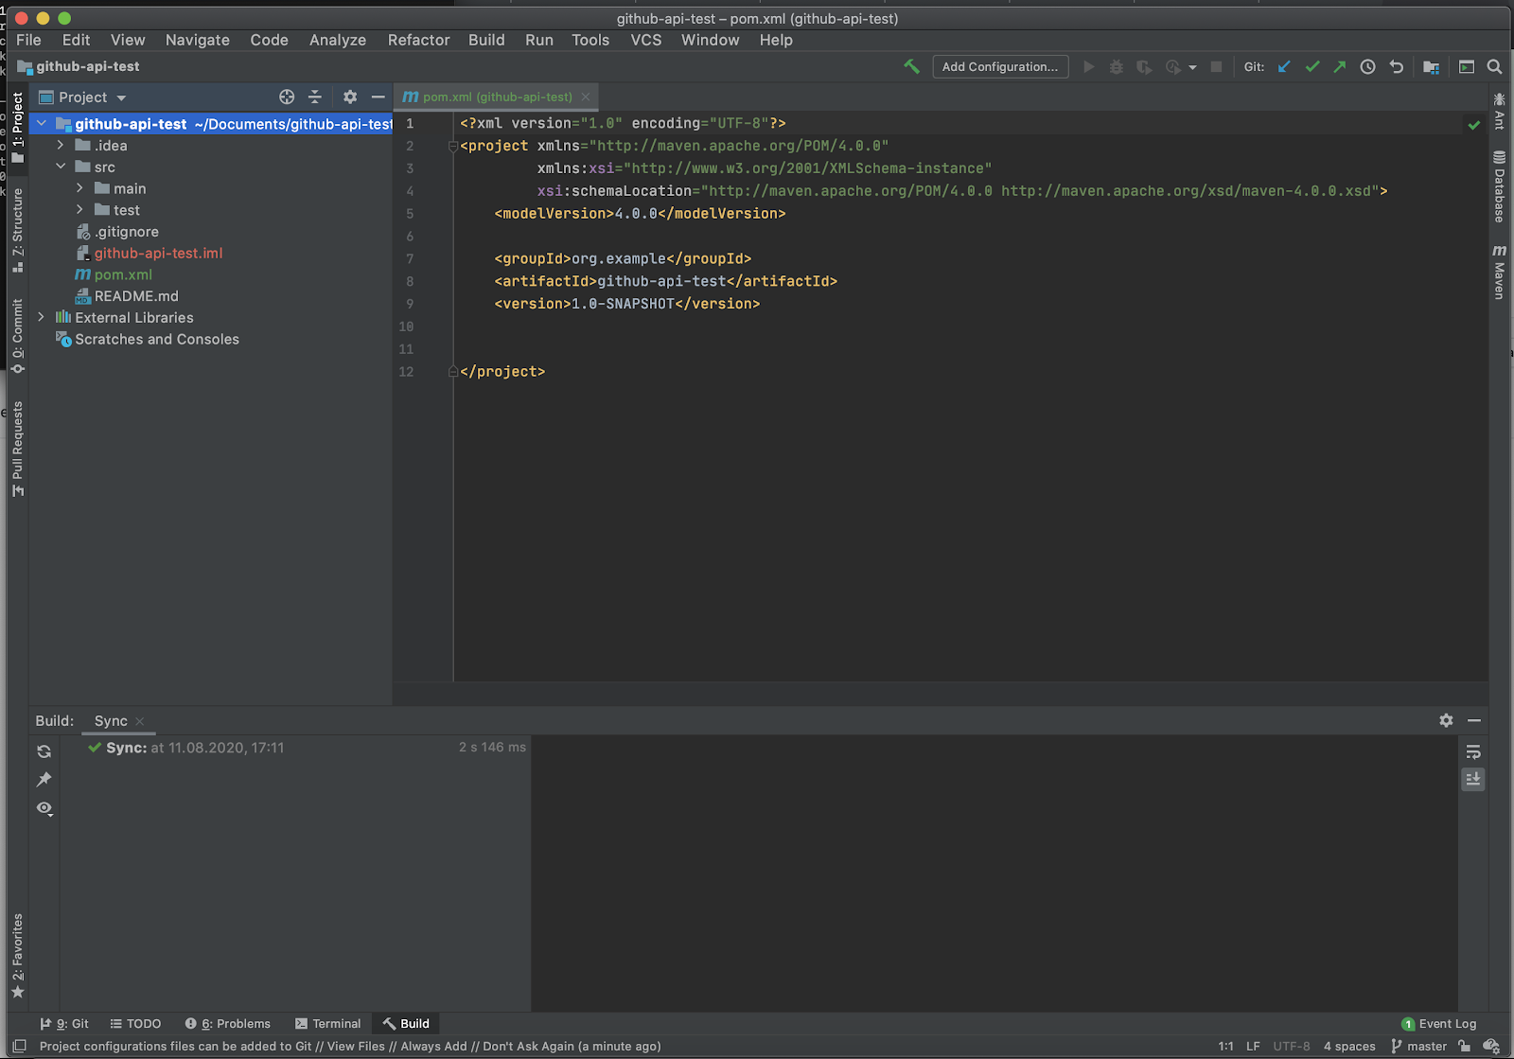The image size is (1514, 1059).
Task: Toggle soft-wrap in Build output
Action: (x=1472, y=752)
